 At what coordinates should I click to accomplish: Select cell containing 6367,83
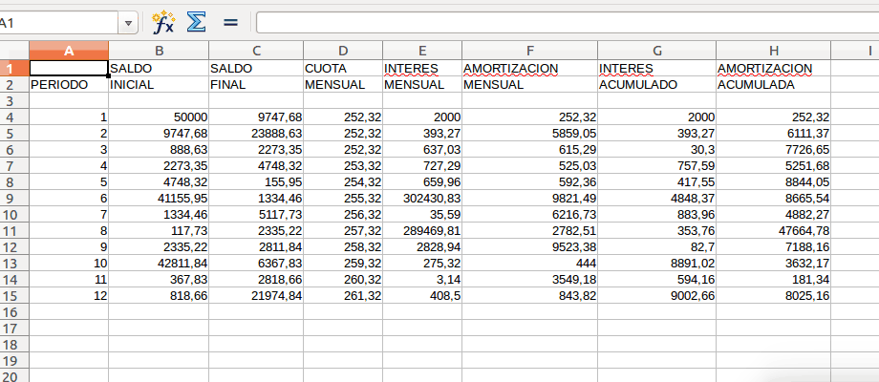point(256,264)
